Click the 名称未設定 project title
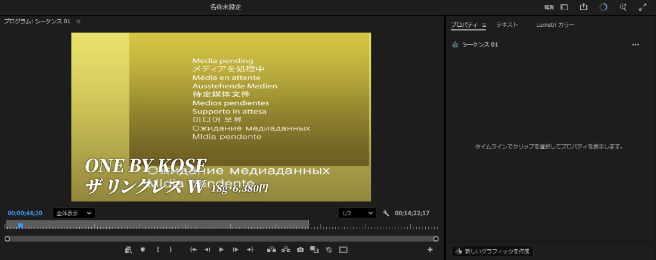 (x=225, y=7)
